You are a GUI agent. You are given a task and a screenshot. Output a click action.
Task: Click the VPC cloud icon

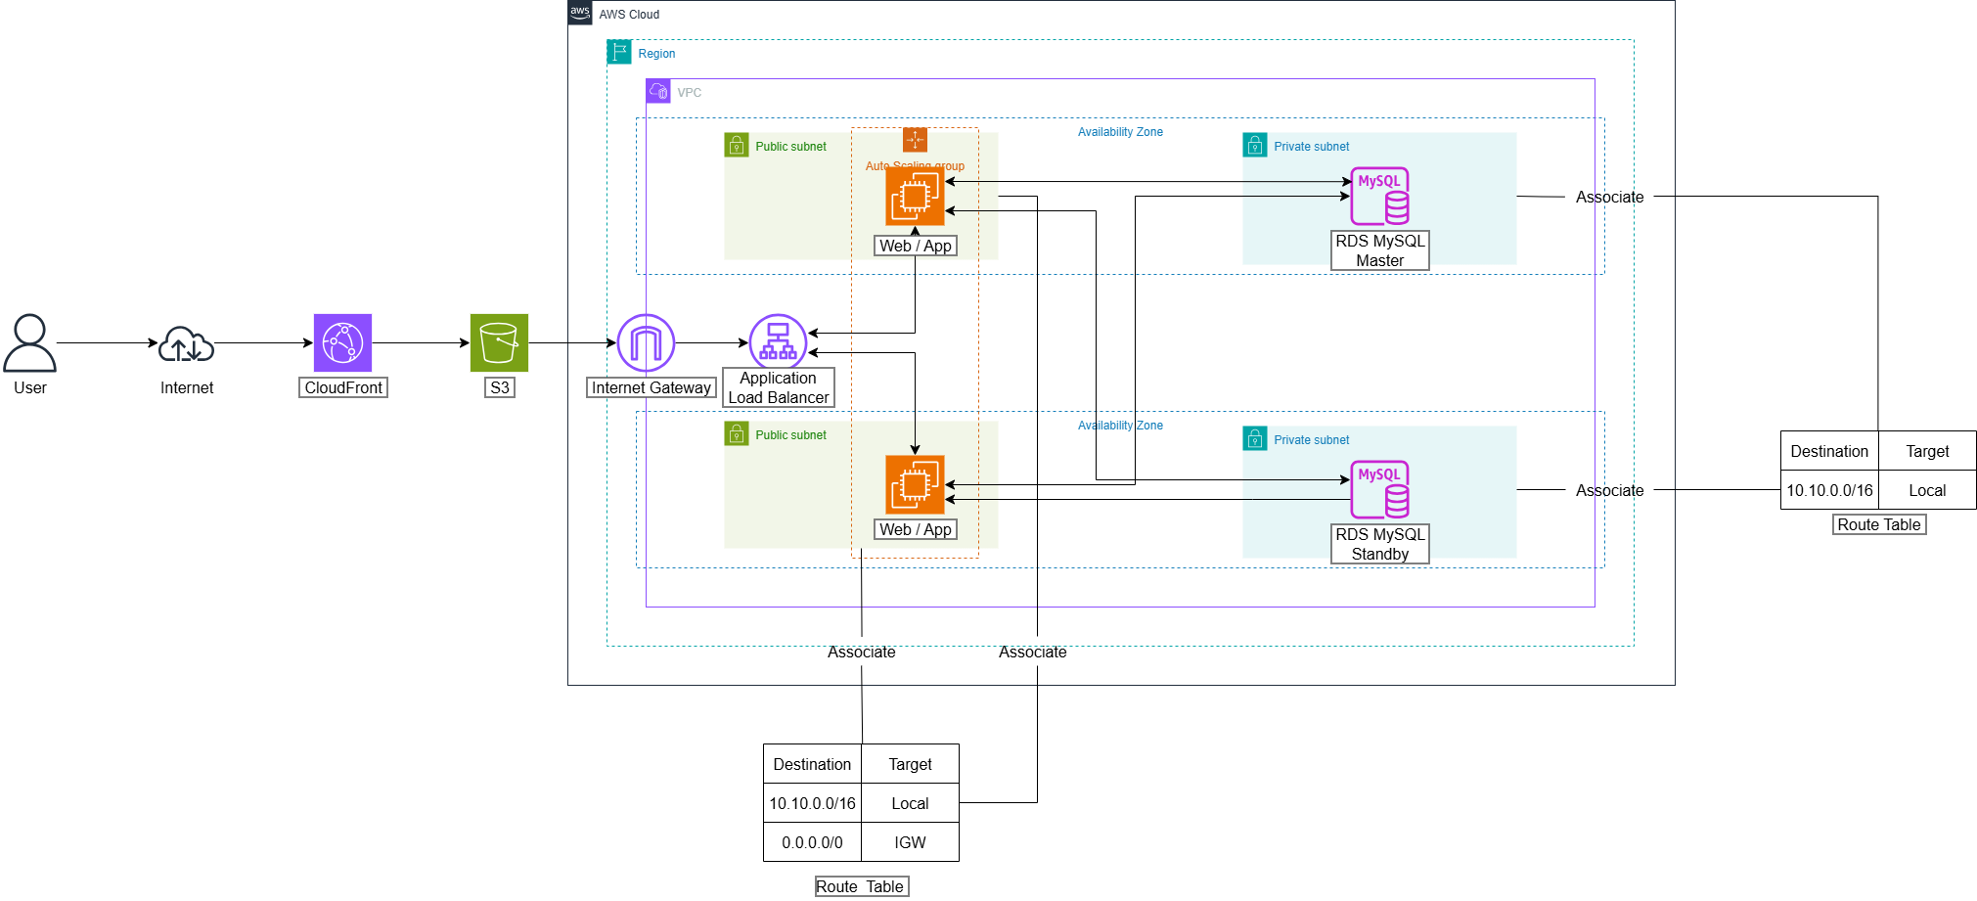tap(658, 91)
